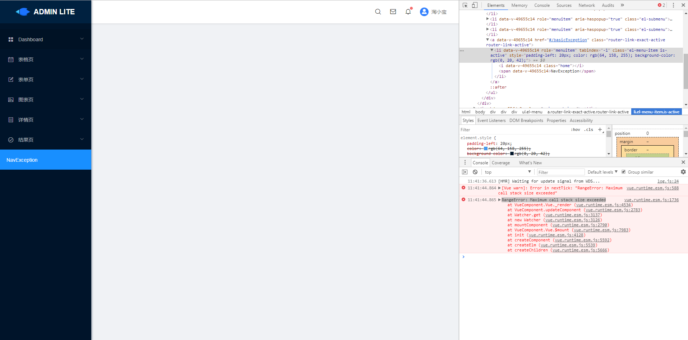This screenshot has width=688, height=340.
Task: Select the inspect element tool
Action: point(465,5)
